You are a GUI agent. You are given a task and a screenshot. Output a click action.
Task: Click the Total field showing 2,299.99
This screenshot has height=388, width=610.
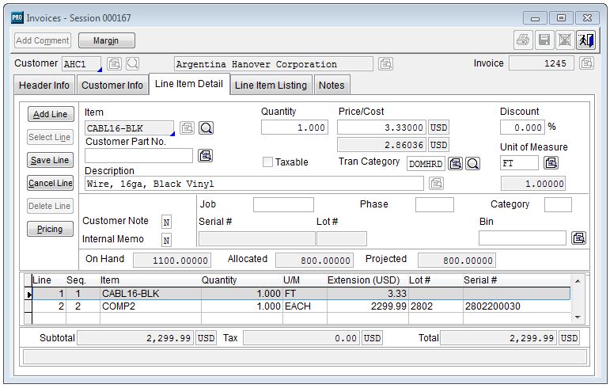(498, 338)
